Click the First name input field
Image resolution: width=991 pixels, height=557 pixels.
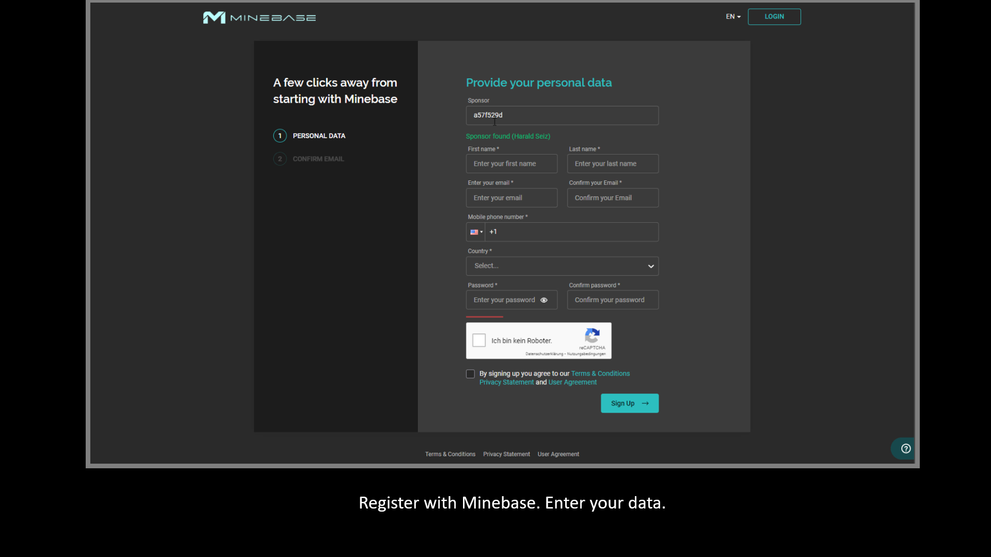click(511, 163)
